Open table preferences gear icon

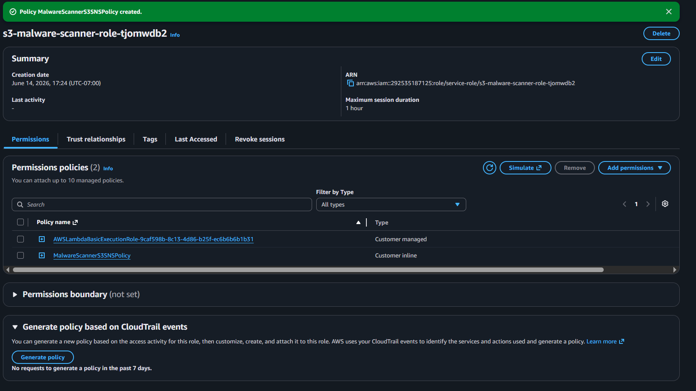click(665, 204)
